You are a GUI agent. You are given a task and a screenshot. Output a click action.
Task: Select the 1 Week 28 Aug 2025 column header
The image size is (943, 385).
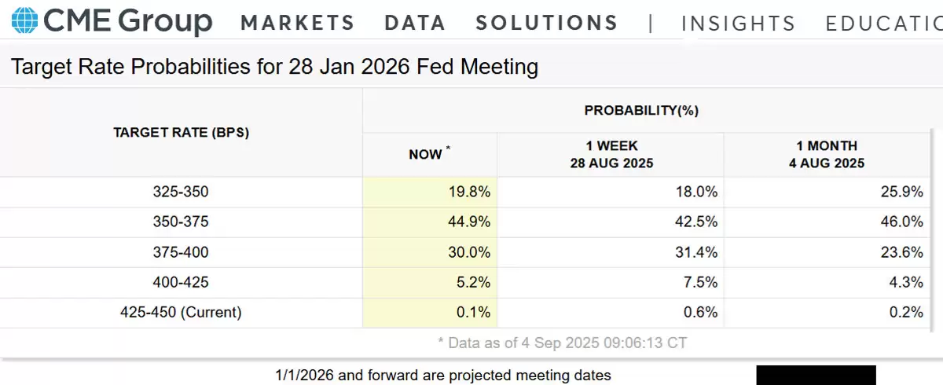pyautogui.click(x=611, y=154)
